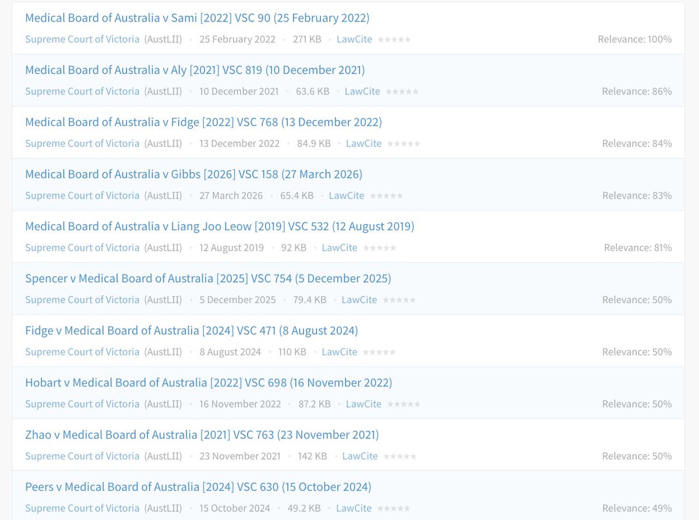
Task: Click star rating beside LawCite in Aly row
Action: 402,92
